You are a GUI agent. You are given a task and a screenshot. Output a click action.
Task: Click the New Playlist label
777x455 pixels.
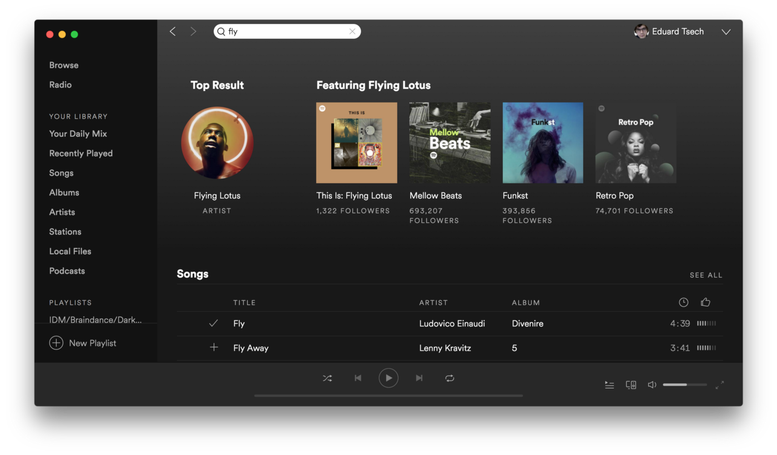pos(93,343)
